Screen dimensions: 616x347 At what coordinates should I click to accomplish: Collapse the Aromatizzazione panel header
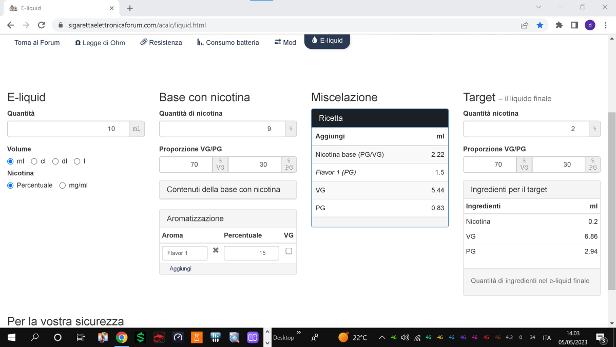point(228,218)
